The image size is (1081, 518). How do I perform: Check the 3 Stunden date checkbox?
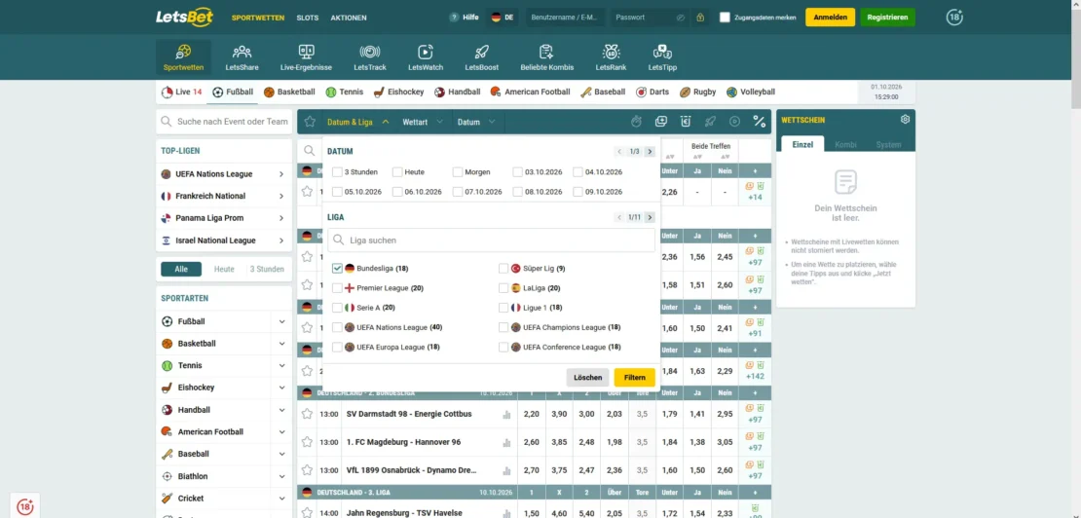337,171
